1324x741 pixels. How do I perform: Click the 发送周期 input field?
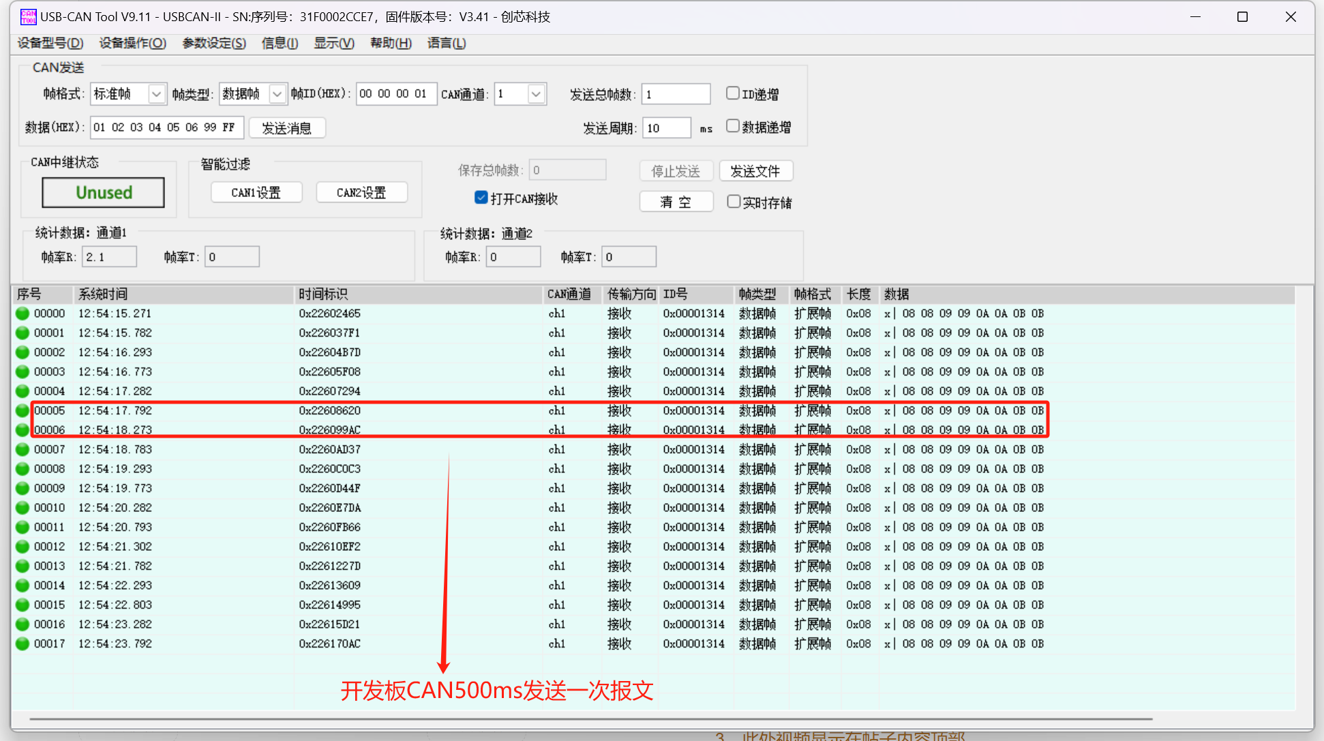pyautogui.click(x=667, y=127)
